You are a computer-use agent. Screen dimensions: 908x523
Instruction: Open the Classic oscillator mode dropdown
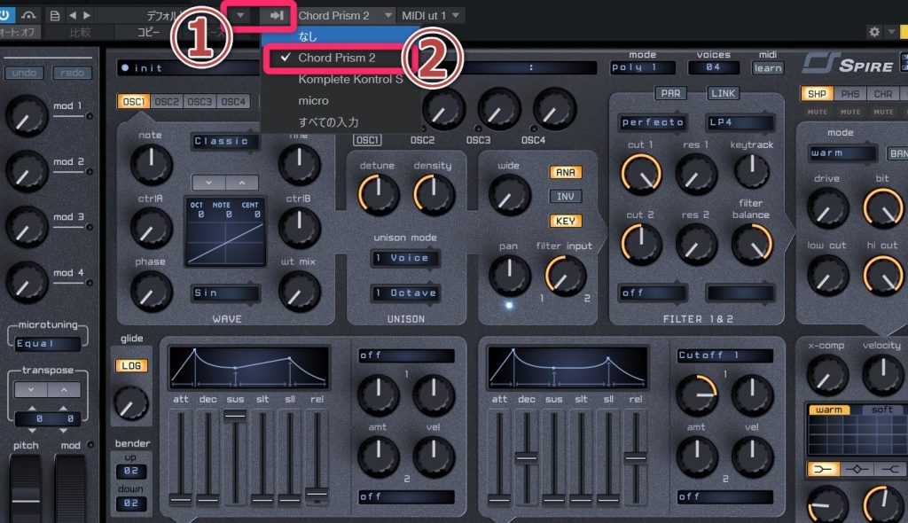(226, 141)
